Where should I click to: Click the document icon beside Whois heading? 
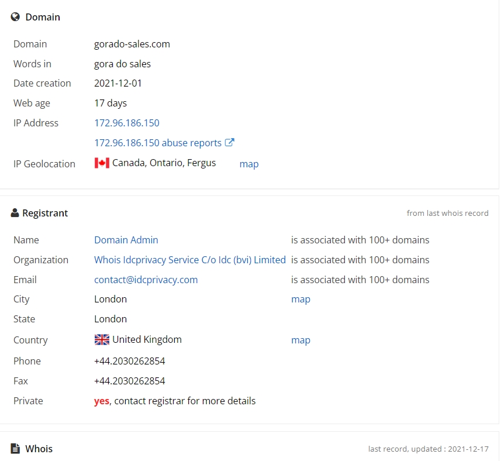(x=15, y=449)
